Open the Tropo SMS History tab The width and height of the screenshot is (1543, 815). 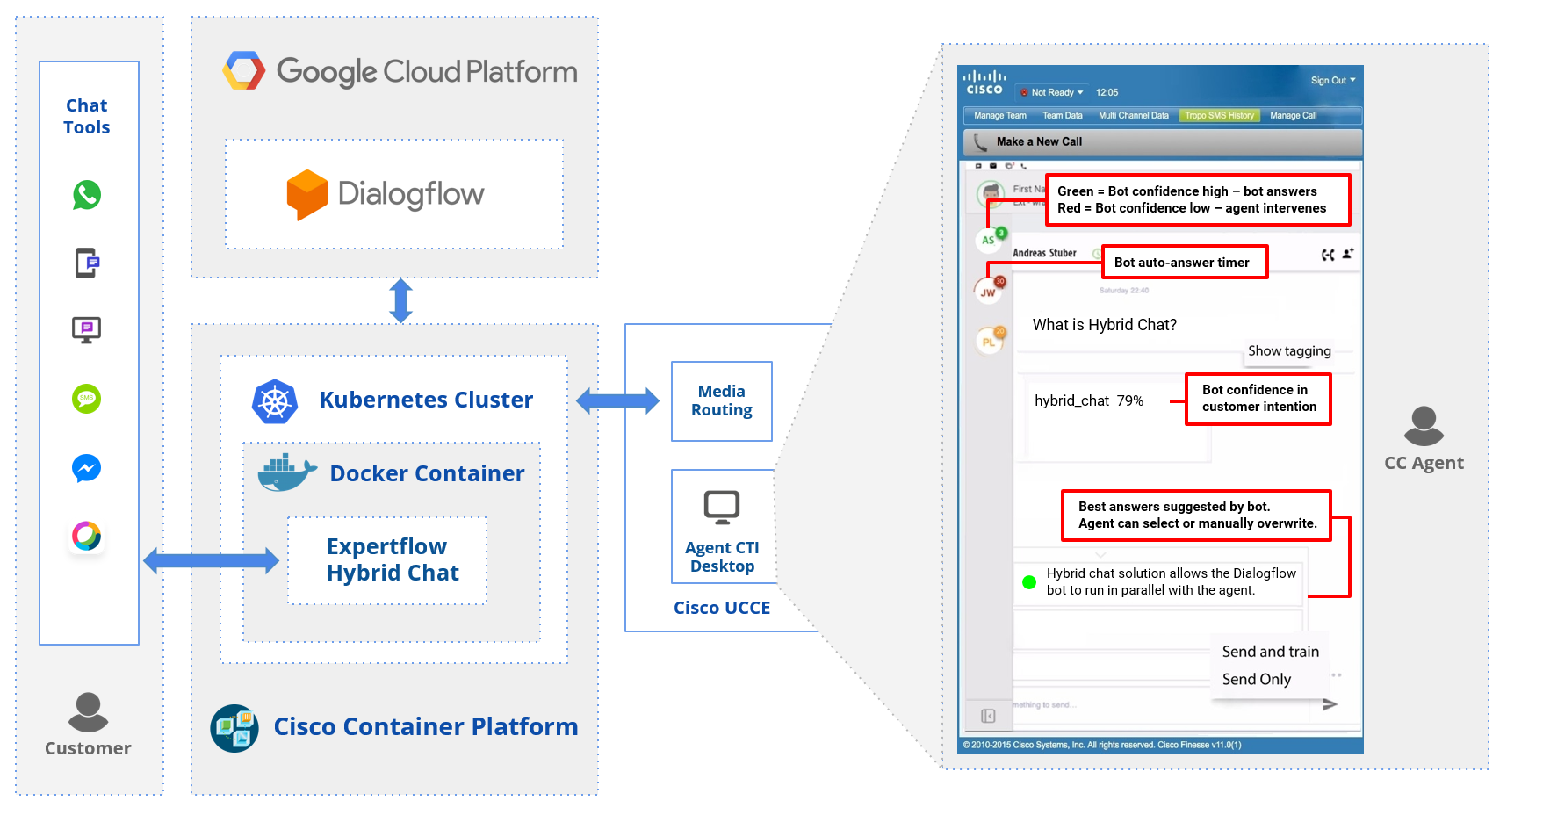coord(1219,116)
